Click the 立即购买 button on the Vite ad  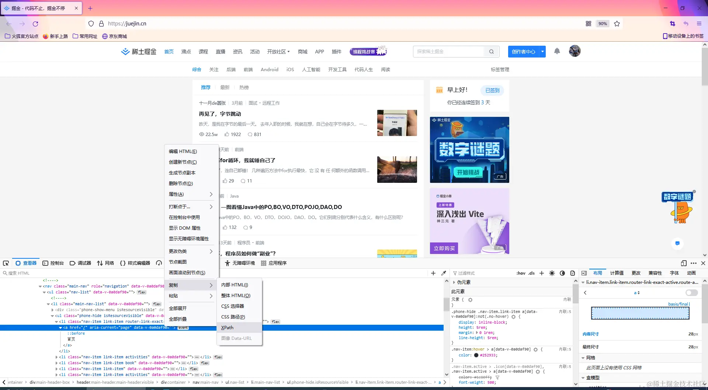[444, 248]
